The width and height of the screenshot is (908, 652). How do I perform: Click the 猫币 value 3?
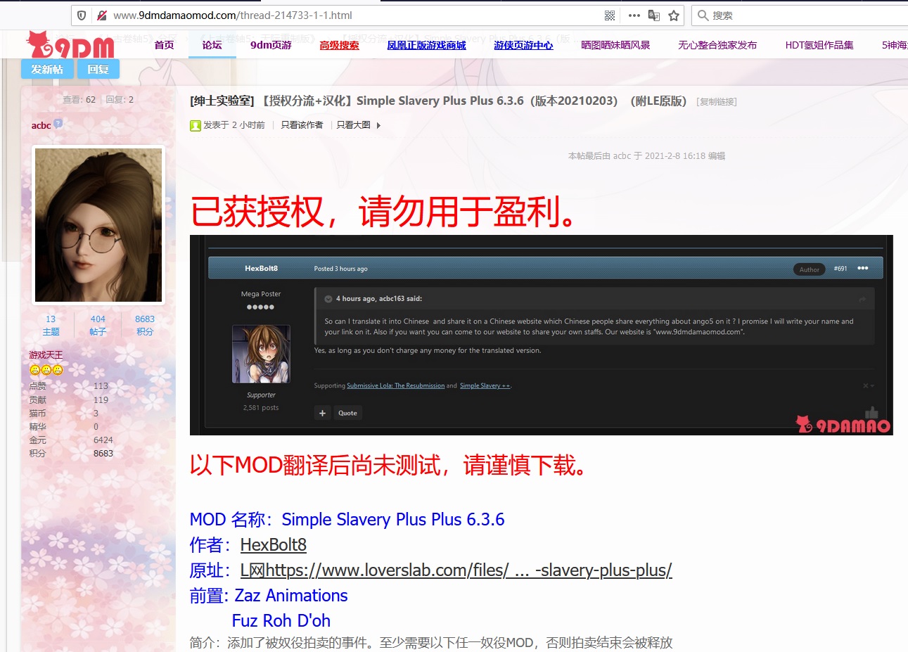(x=96, y=413)
